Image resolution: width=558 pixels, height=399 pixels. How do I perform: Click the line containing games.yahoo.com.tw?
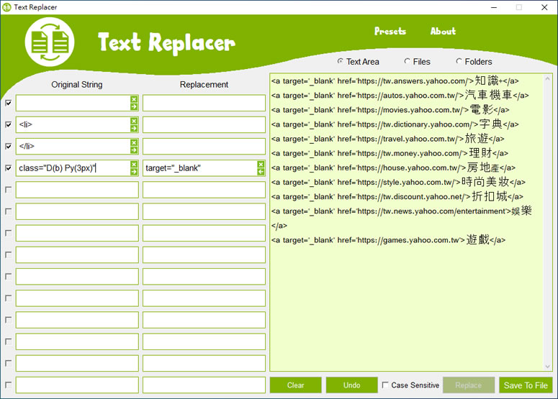388,240
